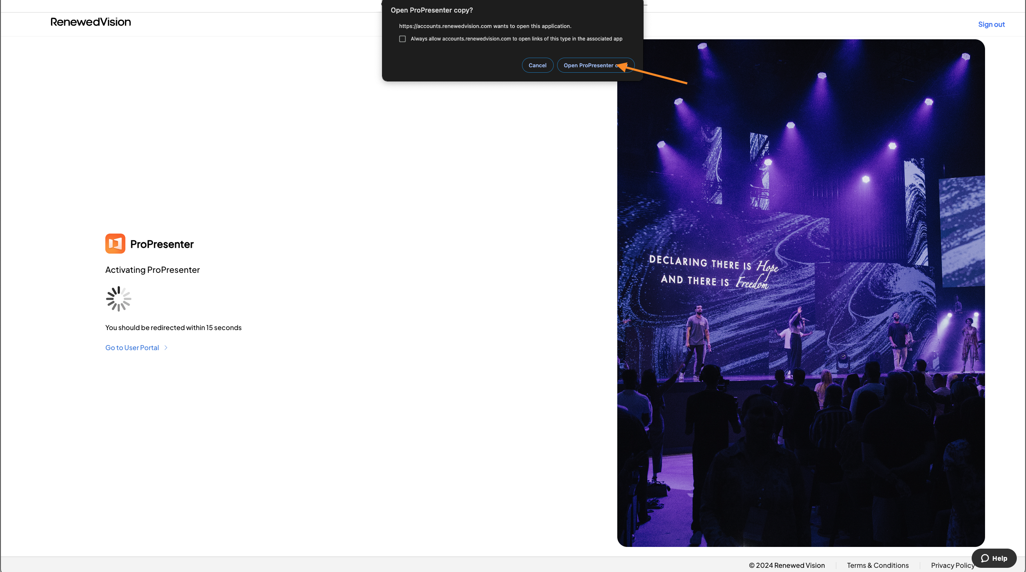
Task: Click "You should be redirected within 15 seconds"
Action: pyautogui.click(x=173, y=328)
